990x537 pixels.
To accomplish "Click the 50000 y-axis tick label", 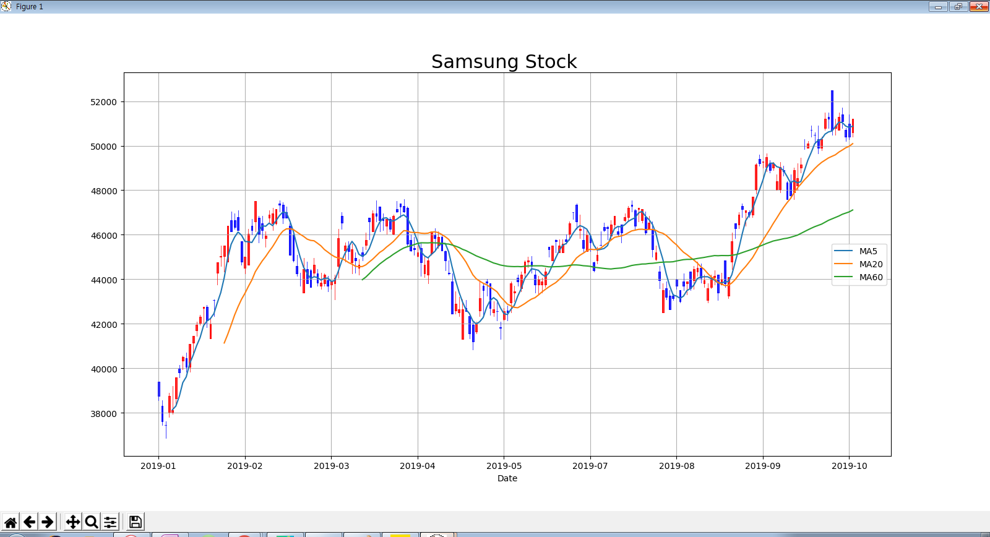I will click(103, 147).
